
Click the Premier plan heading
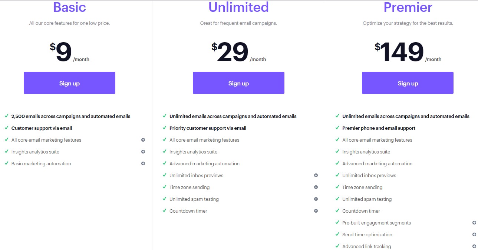click(x=408, y=7)
